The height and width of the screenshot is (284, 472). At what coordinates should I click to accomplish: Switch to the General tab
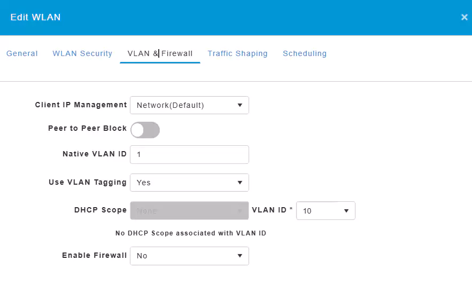point(22,53)
